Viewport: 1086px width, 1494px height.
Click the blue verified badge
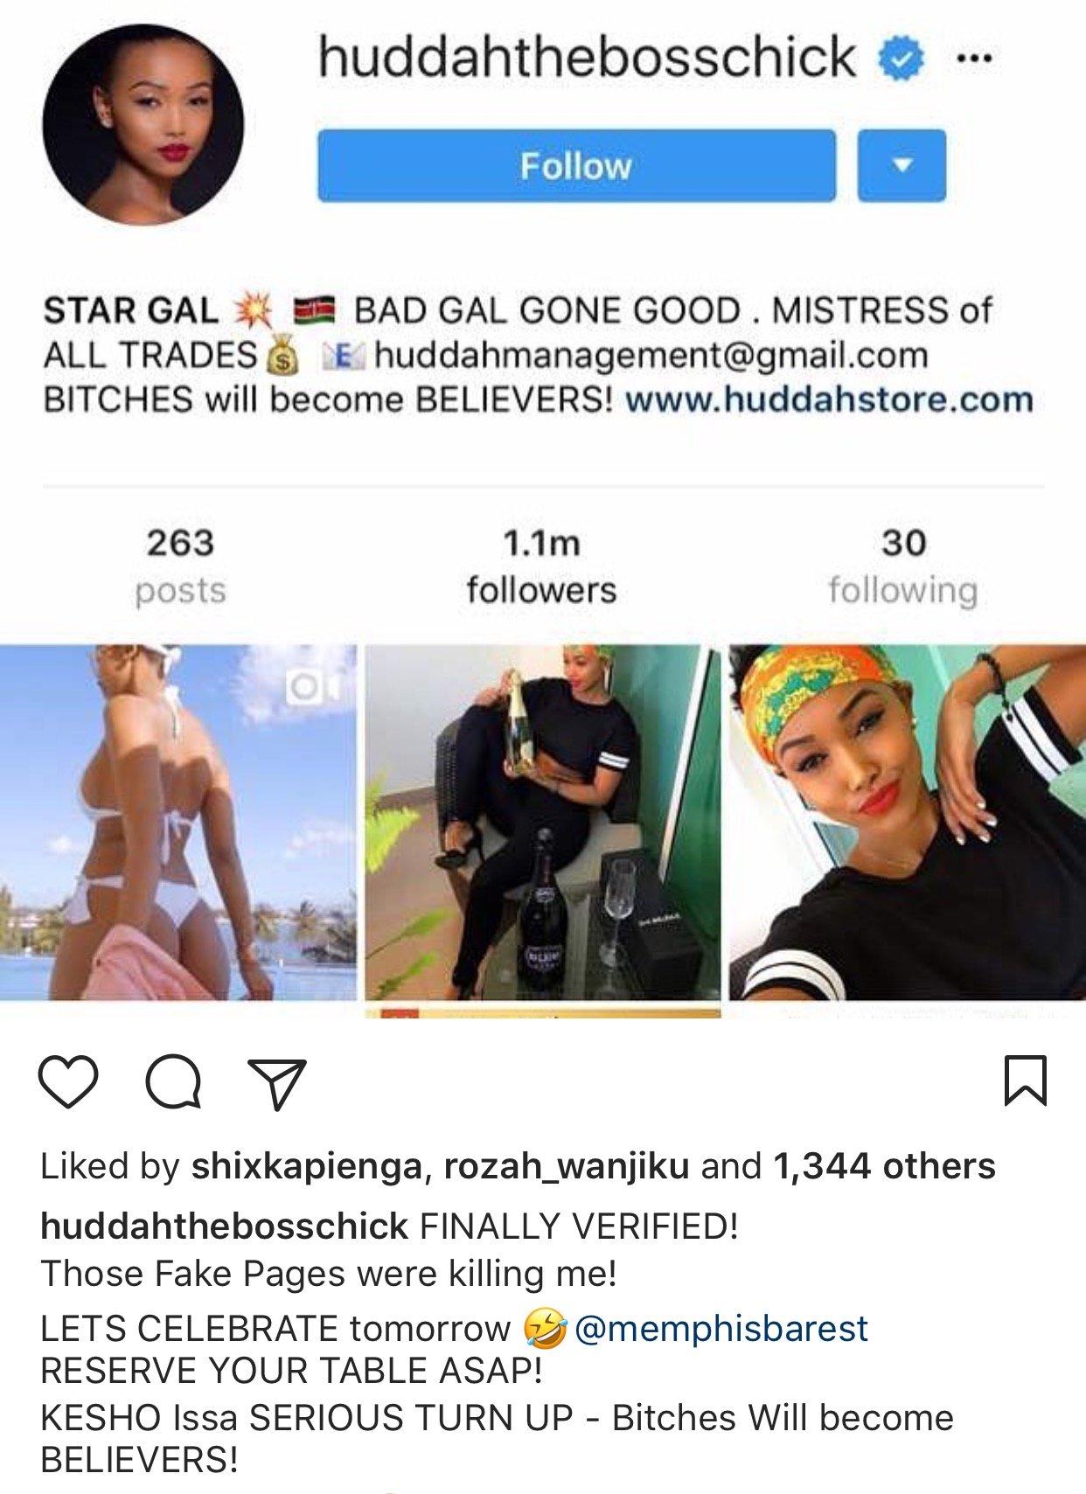coord(902,59)
